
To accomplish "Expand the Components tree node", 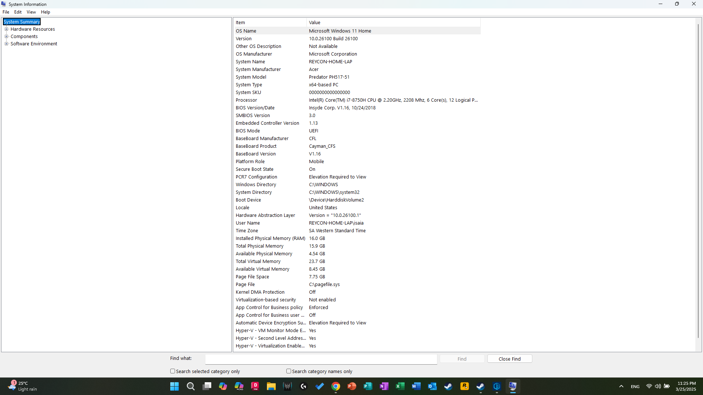I will [x=6, y=37].
